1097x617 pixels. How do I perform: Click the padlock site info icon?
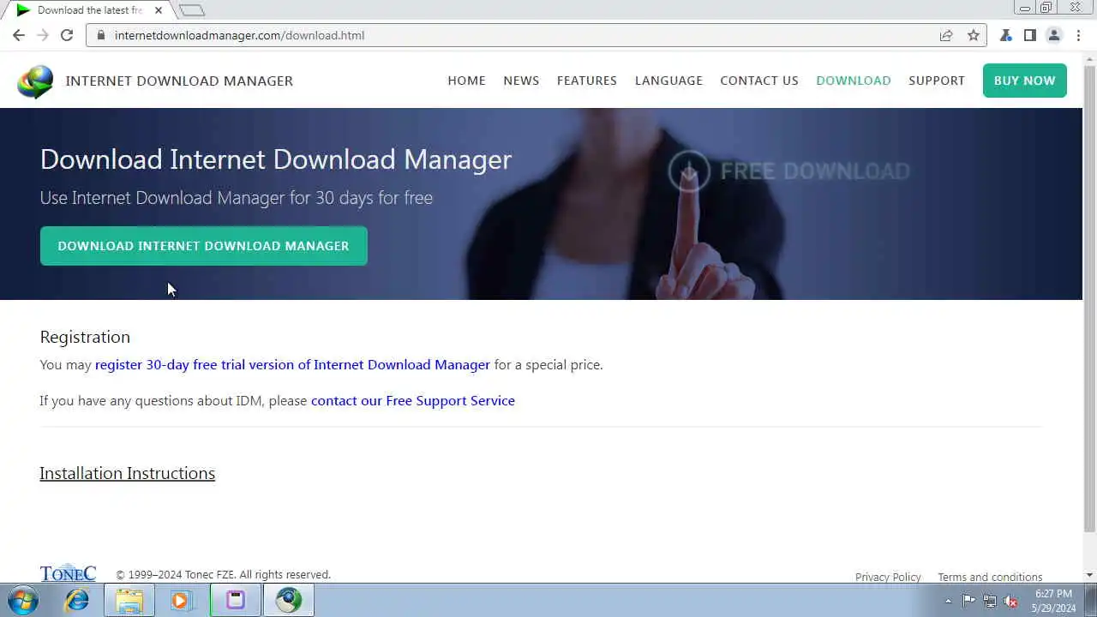pos(100,35)
